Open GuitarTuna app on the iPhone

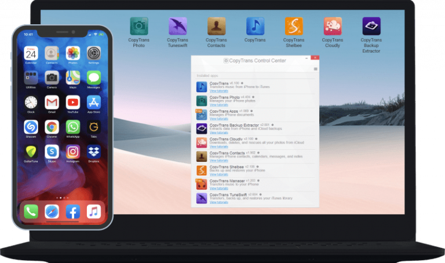[31, 152]
